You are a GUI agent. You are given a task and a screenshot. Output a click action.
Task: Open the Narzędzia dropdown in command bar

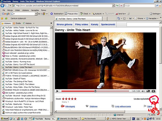158,18
